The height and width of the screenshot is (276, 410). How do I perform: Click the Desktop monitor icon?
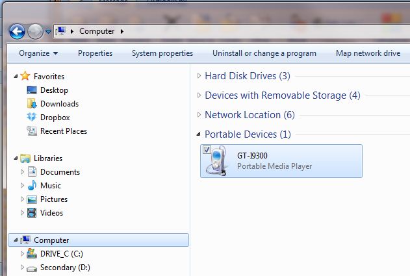click(32, 90)
